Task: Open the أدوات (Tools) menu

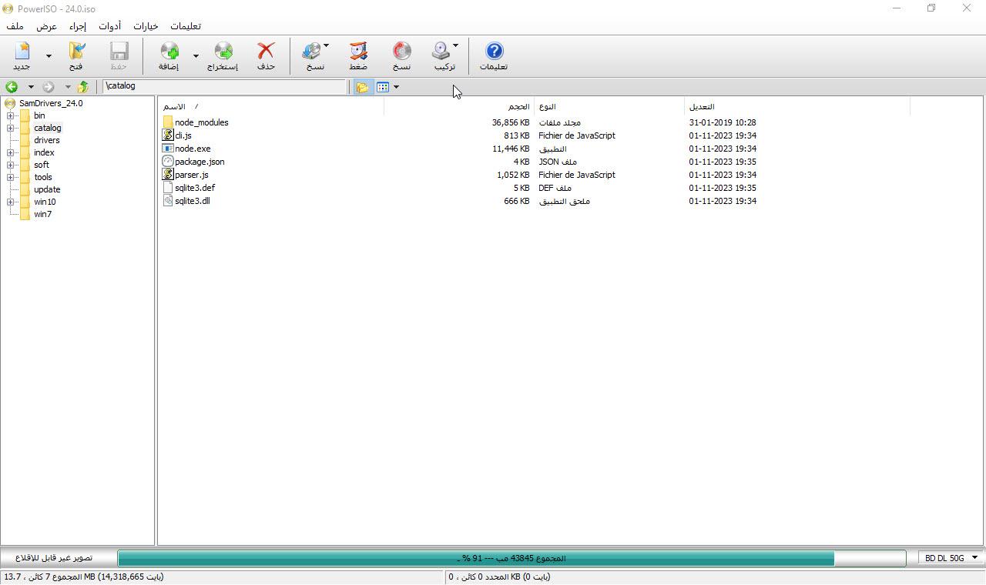Action: 109,26
